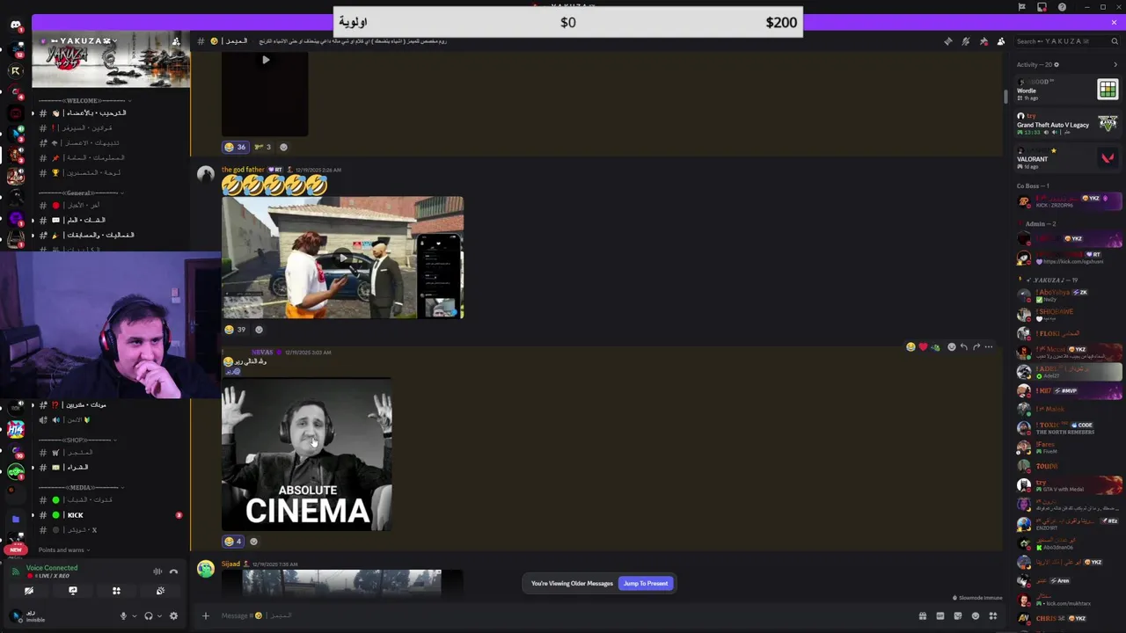Viewport: 1126px width, 633px height.
Task: Open the apps launcher in message bar
Action: [993, 616]
